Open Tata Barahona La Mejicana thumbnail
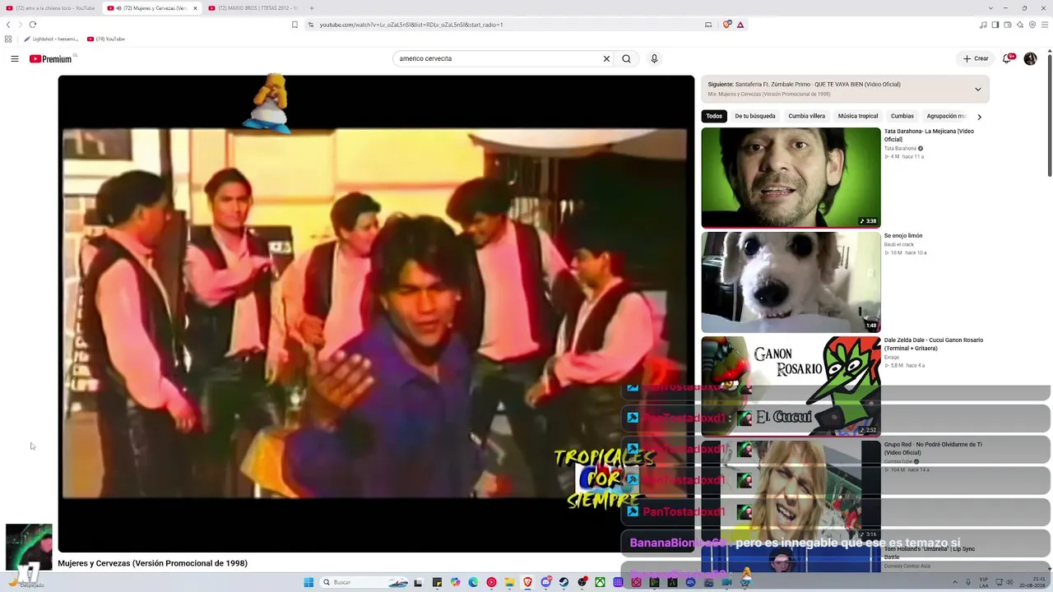This screenshot has height=592, width=1053. [x=791, y=178]
